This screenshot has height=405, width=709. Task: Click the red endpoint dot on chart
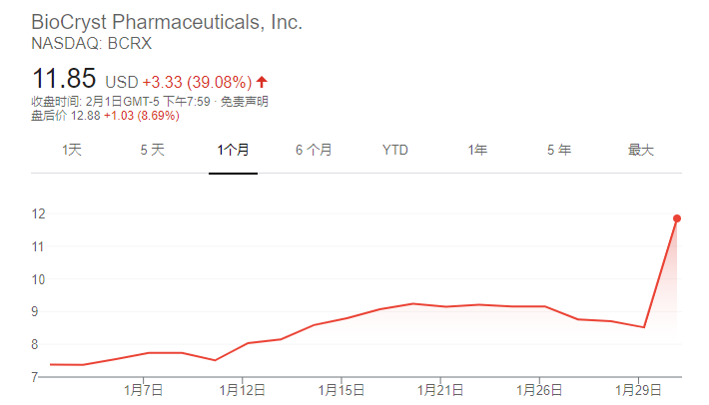coord(677,218)
